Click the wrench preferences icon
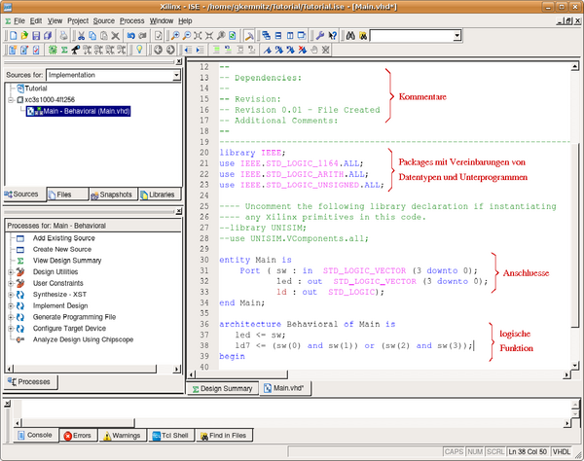The width and height of the screenshot is (584, 461). tap(319, 36)
